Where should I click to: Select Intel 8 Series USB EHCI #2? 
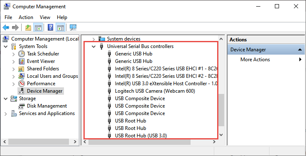coord(166,76)
